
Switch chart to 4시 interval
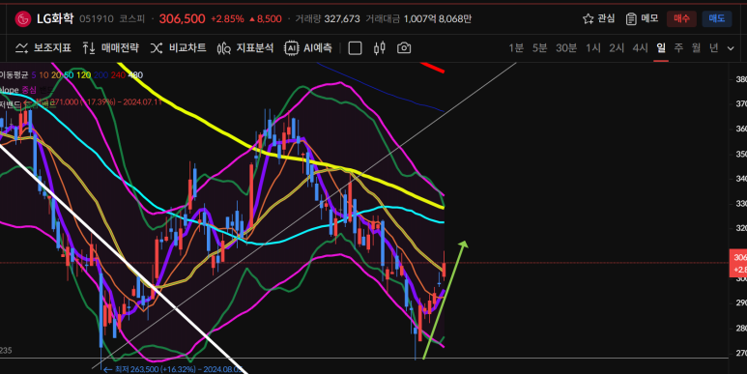point(640,47)
